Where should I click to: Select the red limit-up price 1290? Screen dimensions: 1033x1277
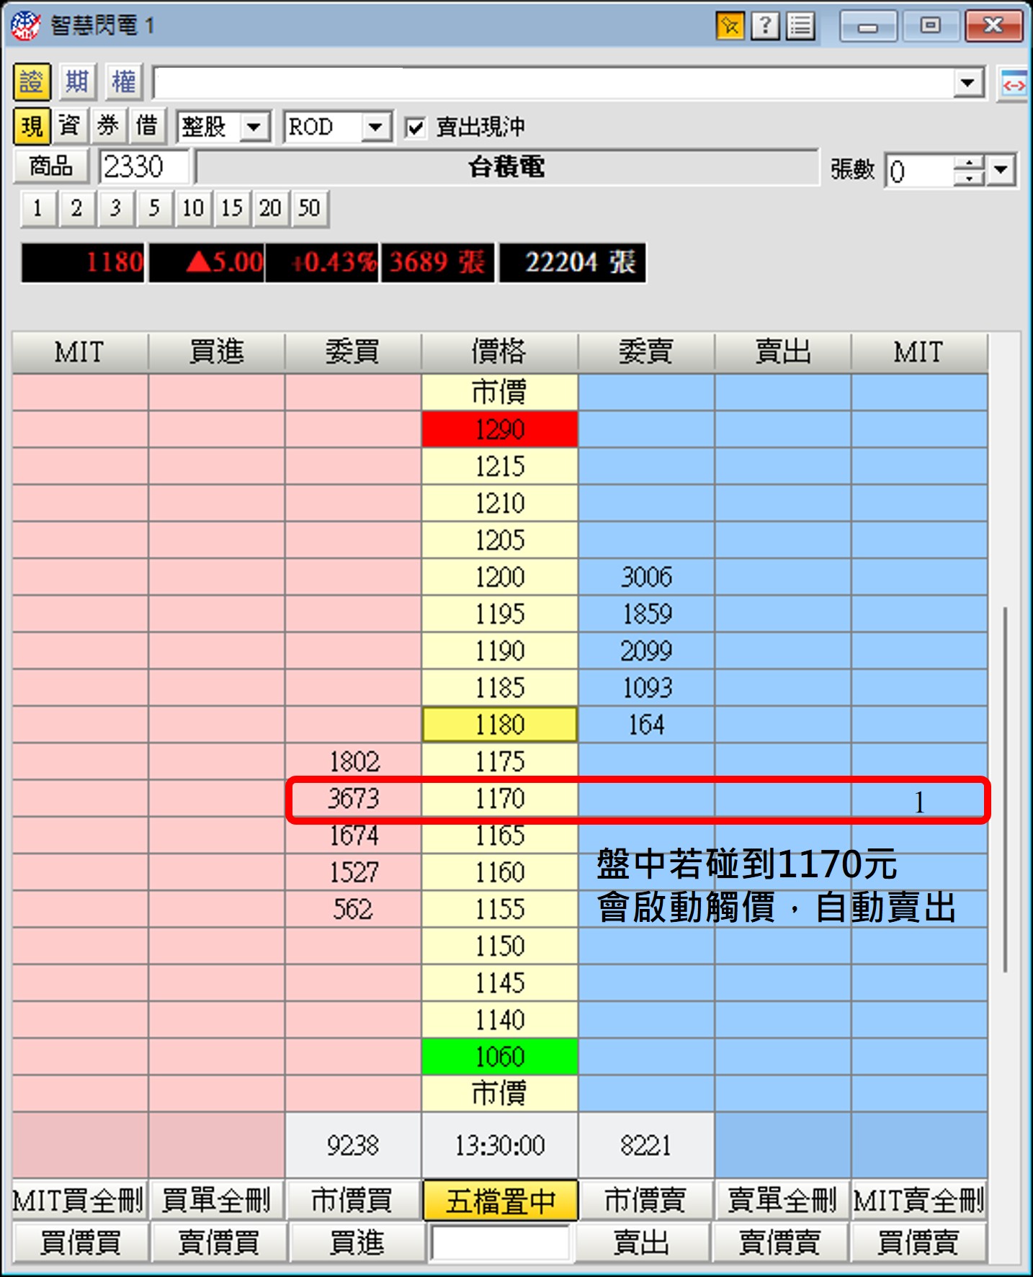[500, 429]
